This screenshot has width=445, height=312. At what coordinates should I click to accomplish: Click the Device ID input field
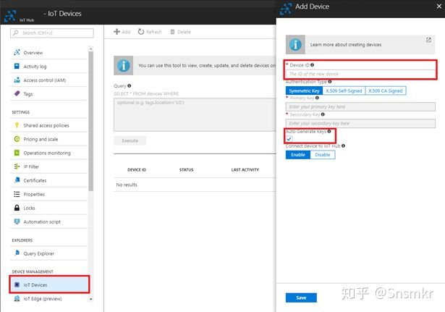(360, 74)
